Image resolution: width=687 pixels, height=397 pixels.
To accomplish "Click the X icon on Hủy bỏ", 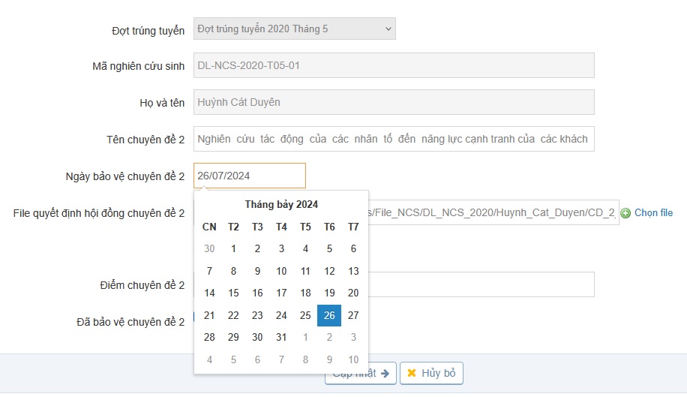I will [x=411, y=373].
